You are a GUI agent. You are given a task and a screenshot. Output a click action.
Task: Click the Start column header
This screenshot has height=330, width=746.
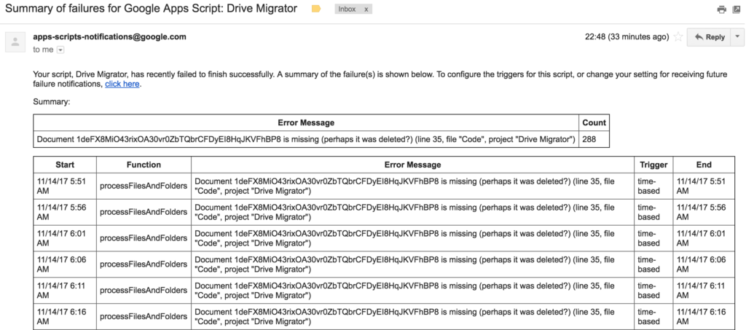click(64, 165)
